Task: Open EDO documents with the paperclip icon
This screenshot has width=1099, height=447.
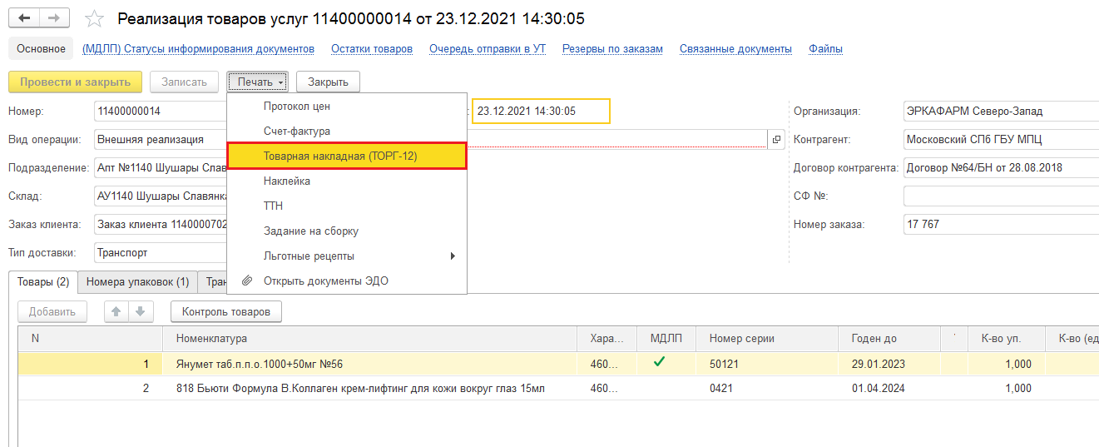Action: pyautogui.click(x=247, y=281)
